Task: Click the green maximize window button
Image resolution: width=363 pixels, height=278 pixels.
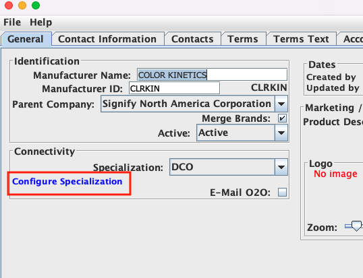Action: 36,5
